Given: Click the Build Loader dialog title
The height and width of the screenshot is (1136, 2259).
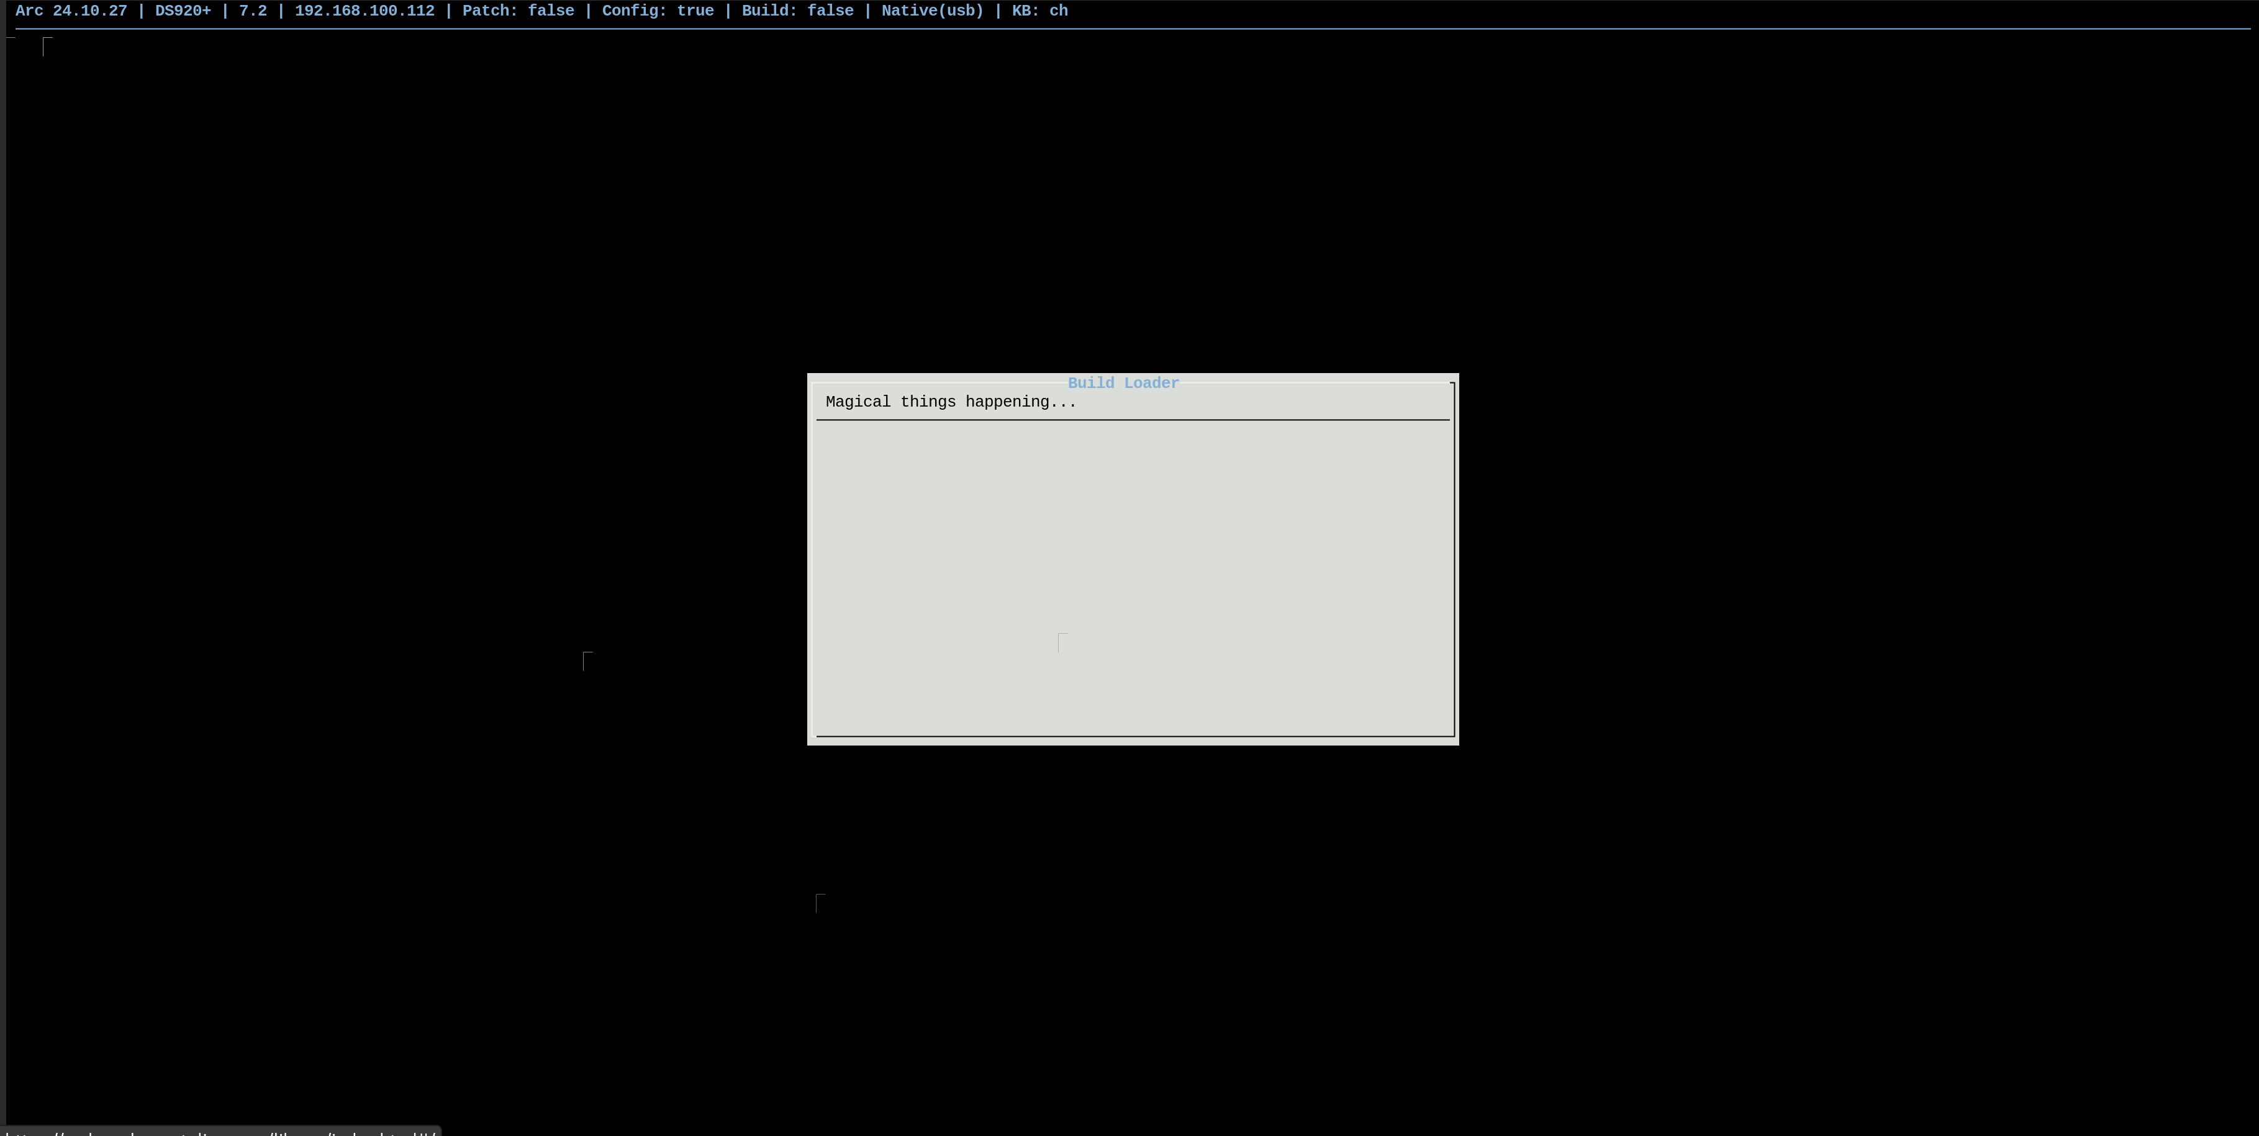Looking at the screenshot, I should point(1123,383).
